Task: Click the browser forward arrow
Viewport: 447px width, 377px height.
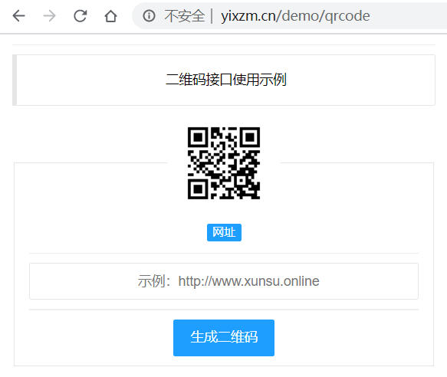Action: tap(50, 15)
